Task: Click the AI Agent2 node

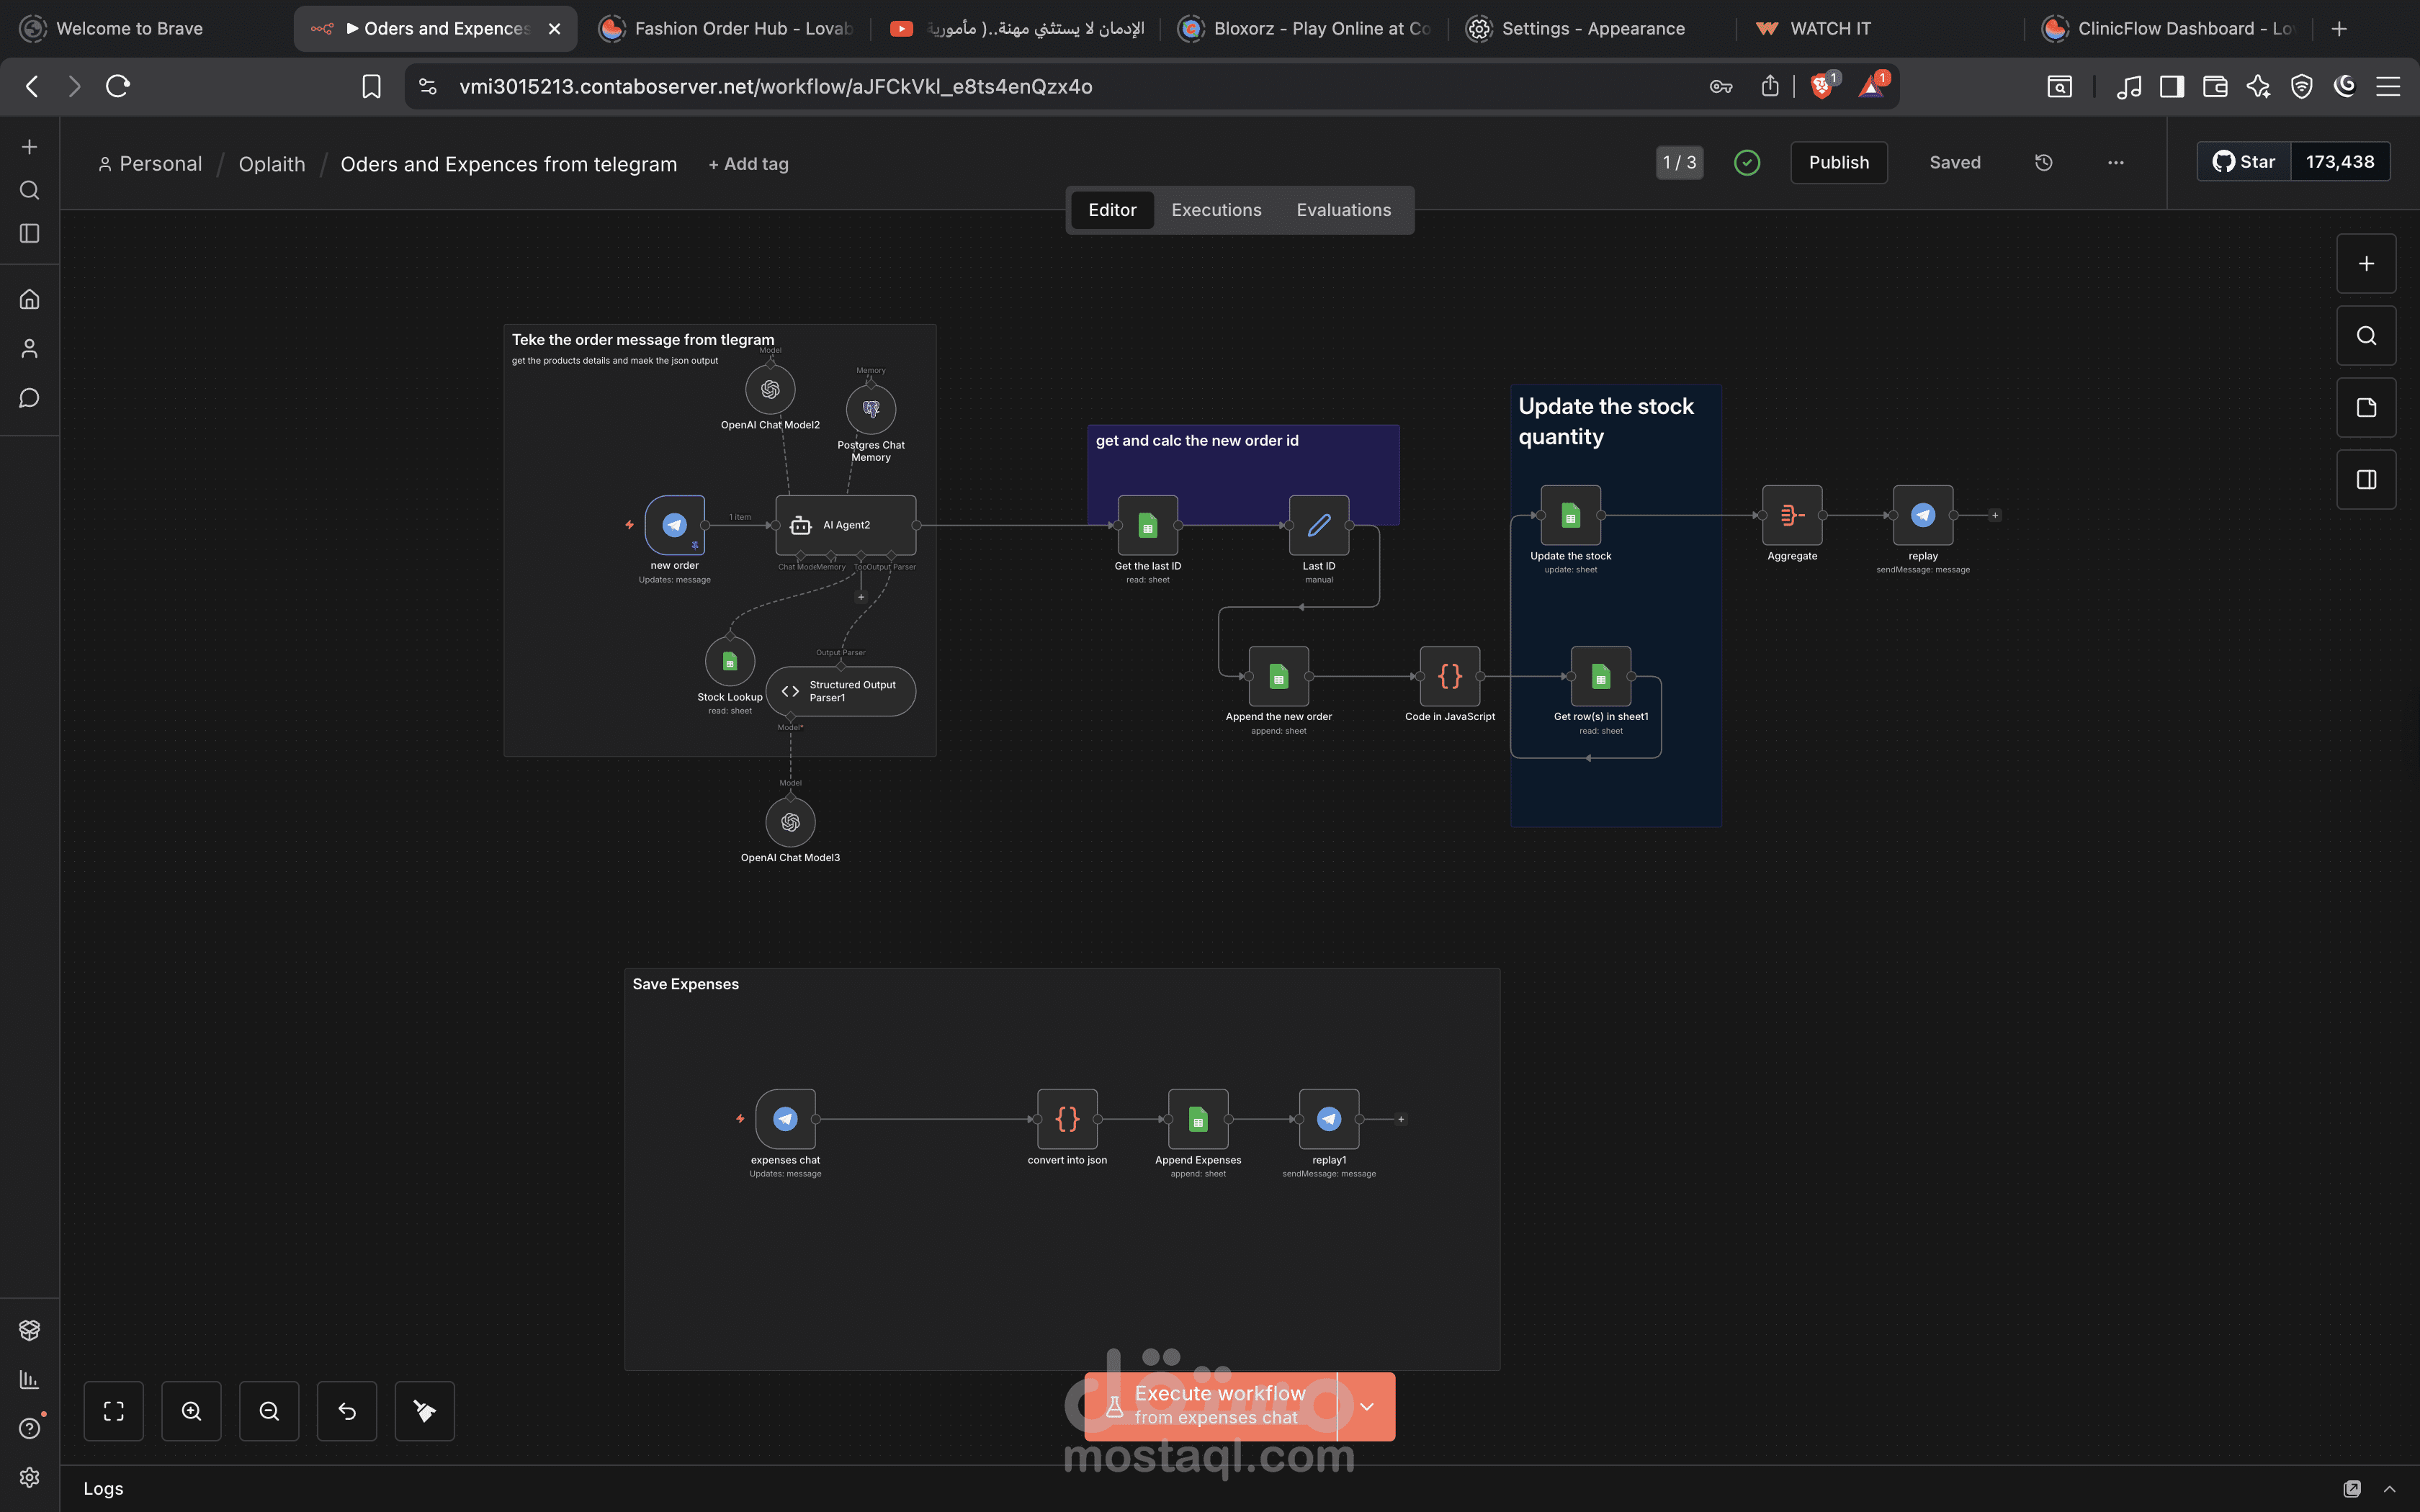Action: (x=845, y=525)
